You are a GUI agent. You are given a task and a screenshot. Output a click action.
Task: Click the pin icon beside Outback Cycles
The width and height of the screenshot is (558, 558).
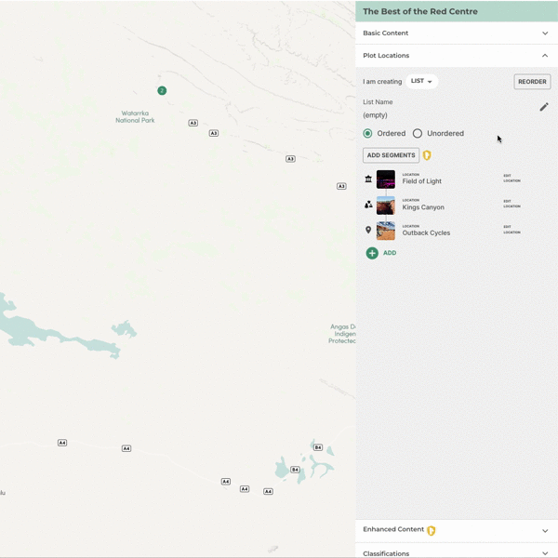coord(368,230)
